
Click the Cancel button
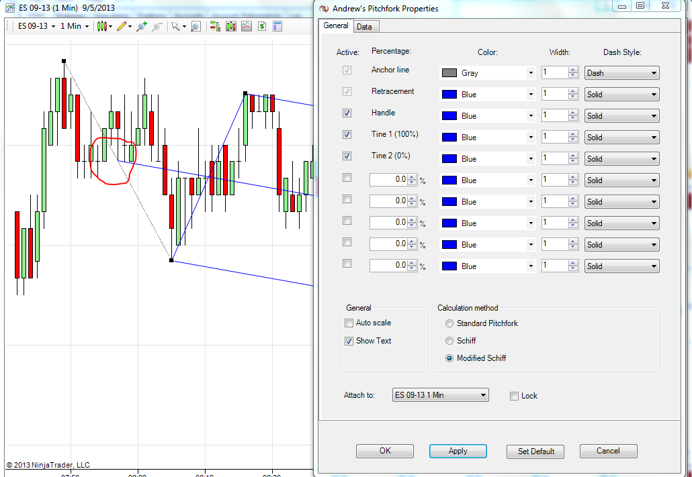pos(608,451)
